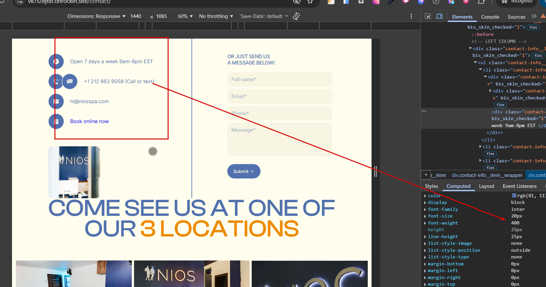Expand the font-weight computed property
546x287 pixels.
coord(425,223)
